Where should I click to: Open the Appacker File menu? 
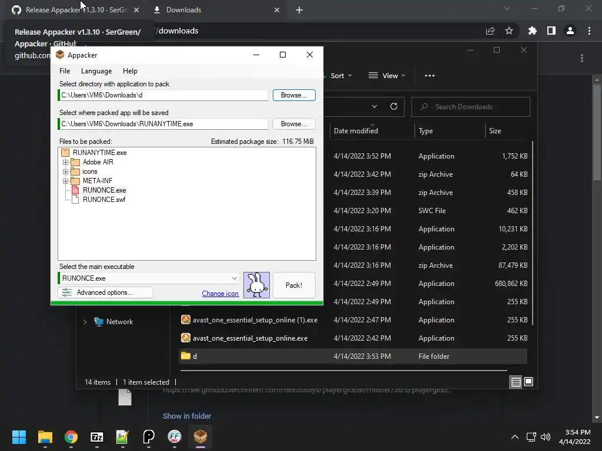[x=65, y=71]
